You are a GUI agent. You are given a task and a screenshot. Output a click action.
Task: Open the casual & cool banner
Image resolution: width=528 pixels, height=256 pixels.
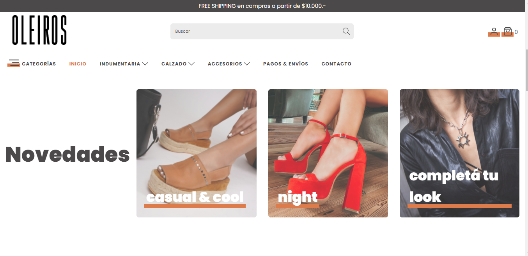pos(197,153)
